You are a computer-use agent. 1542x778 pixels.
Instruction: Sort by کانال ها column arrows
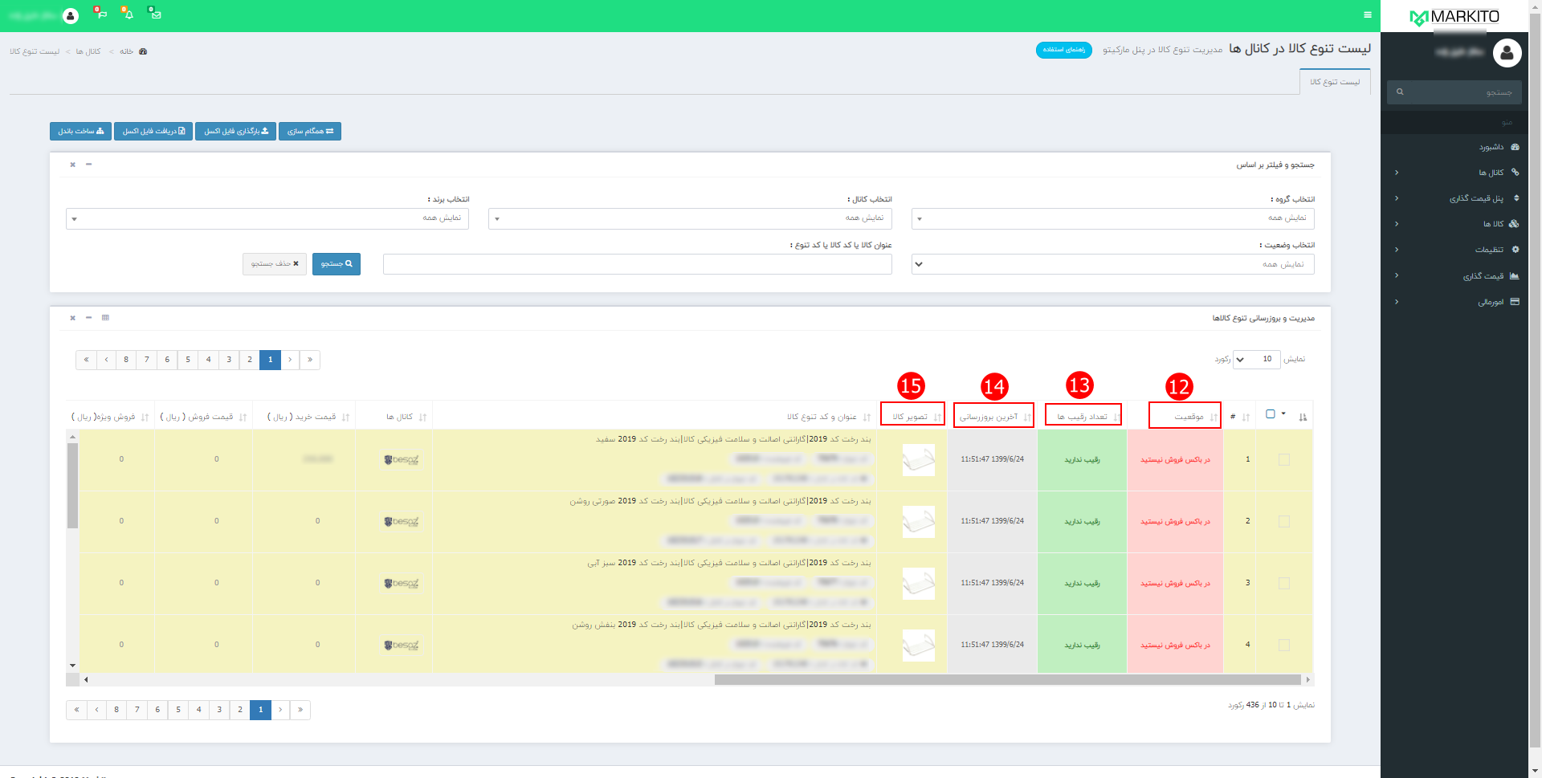click(x=422, y=418)
